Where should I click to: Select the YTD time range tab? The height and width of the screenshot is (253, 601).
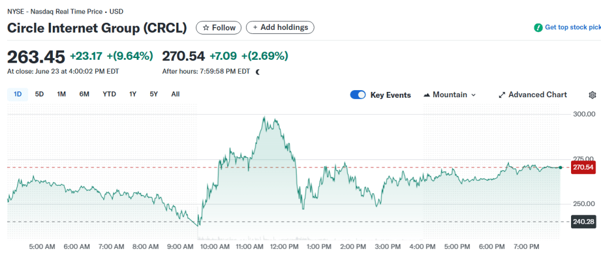(109, 94)
